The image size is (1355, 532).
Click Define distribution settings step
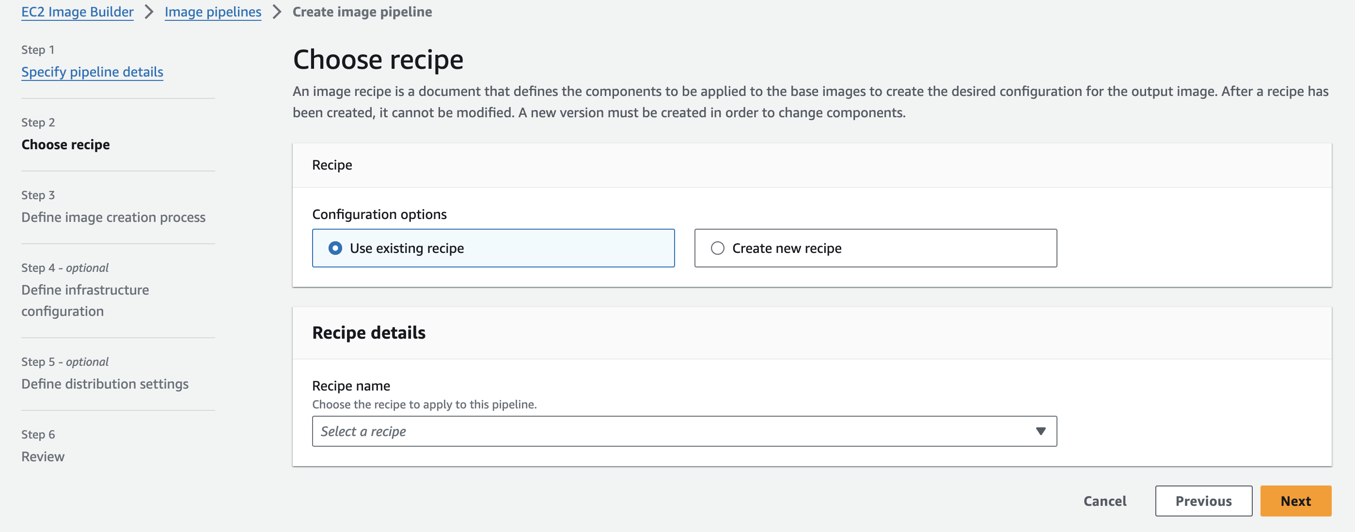point(105,384)
